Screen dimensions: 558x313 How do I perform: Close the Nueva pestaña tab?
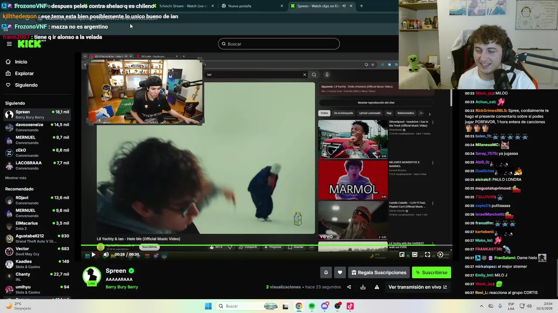[282, 6]
